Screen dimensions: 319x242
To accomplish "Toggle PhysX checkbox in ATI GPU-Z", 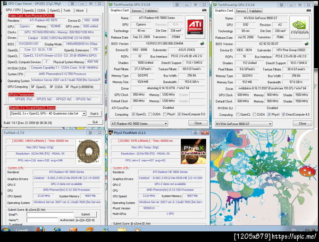I will [165, 114].
